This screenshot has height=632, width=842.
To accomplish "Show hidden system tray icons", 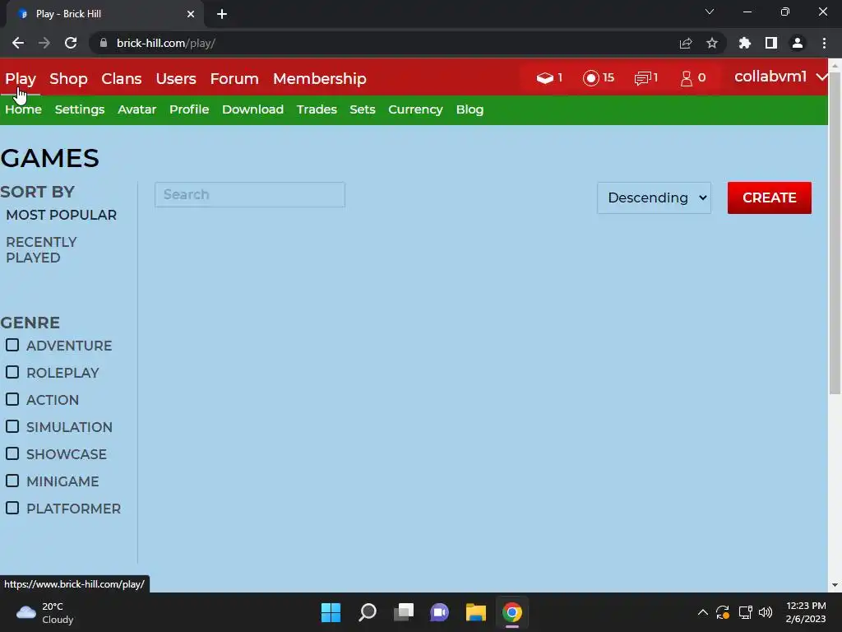I will point(702,612).
